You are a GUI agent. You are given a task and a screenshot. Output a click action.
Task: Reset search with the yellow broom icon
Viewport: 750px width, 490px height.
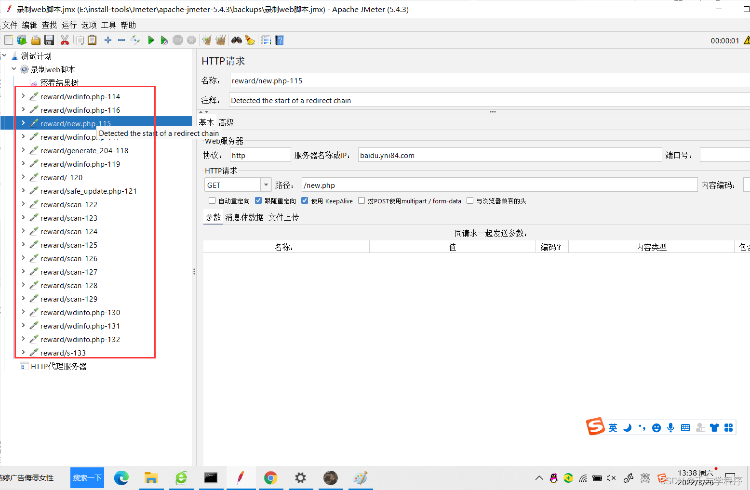[250, 40]
